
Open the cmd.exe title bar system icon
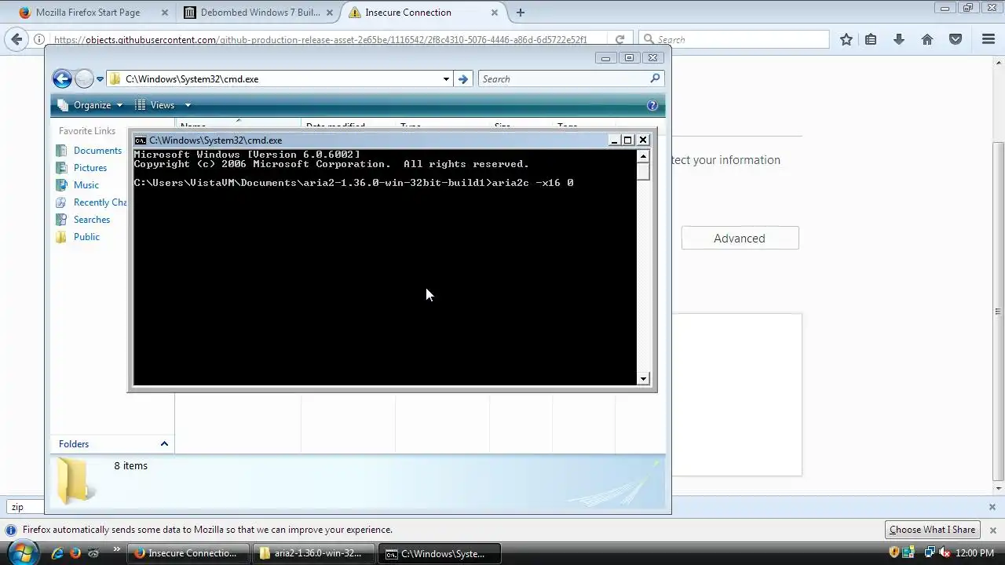[x=141, y=140]
